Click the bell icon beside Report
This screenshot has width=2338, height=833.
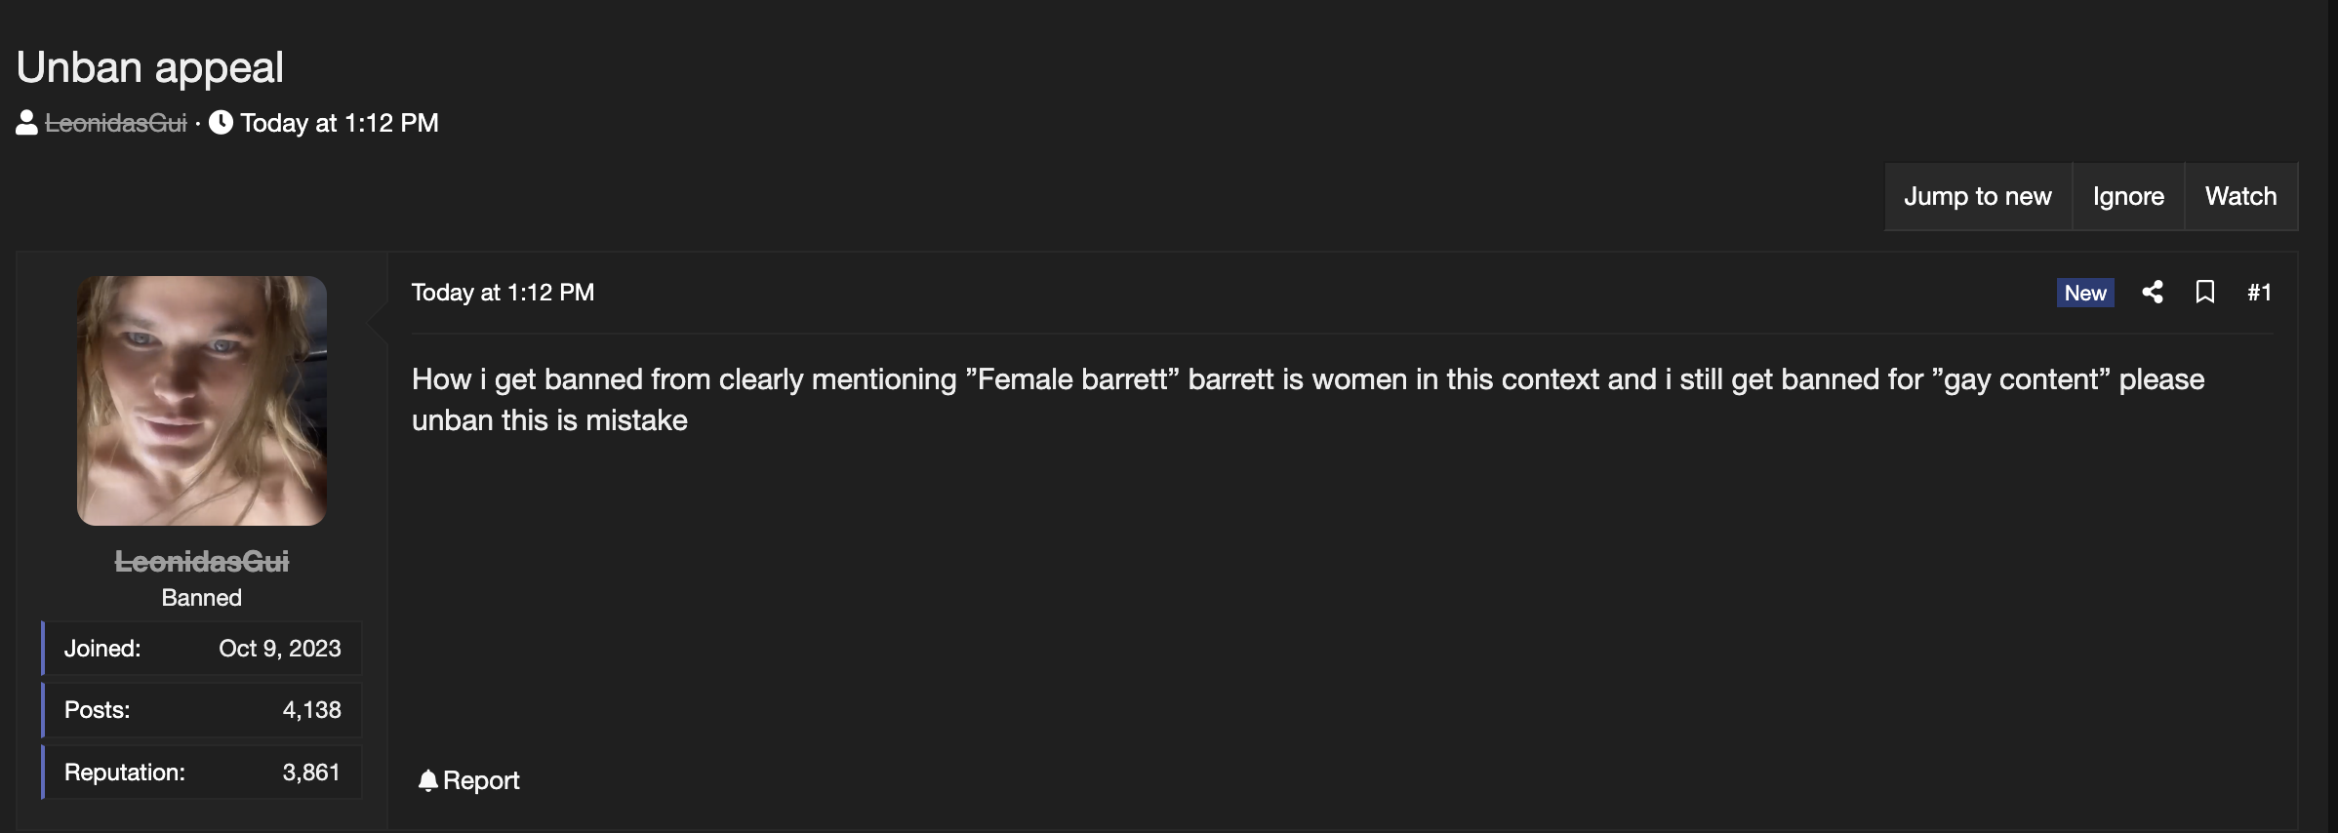click(427, 780)
